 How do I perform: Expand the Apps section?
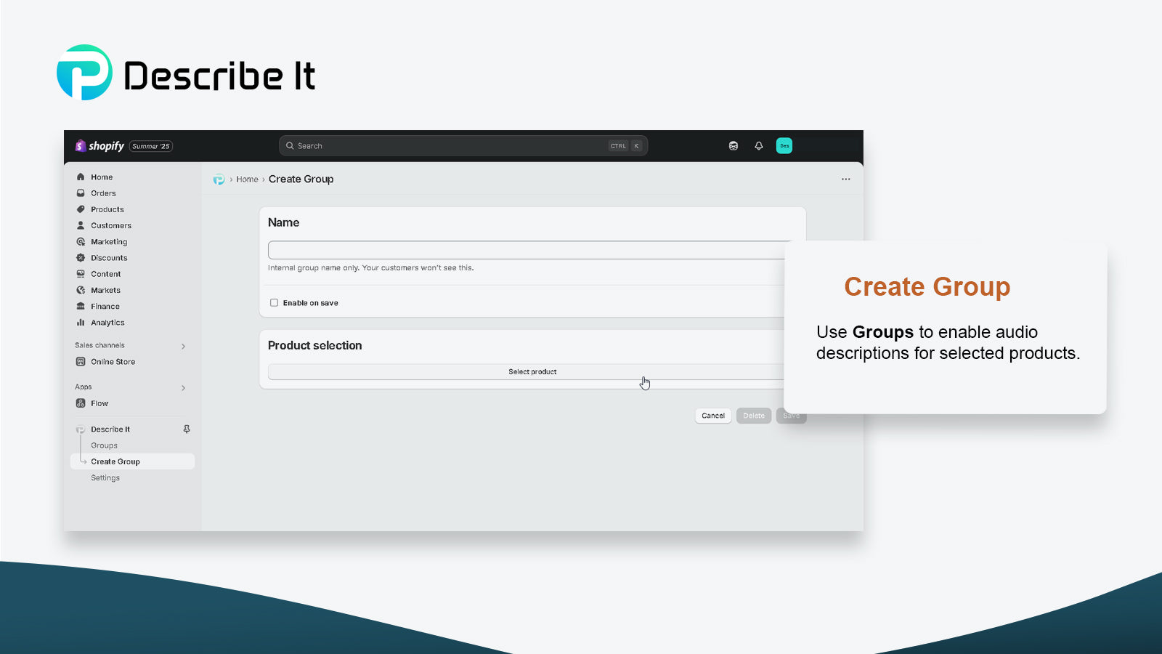(x=183, y=388)
